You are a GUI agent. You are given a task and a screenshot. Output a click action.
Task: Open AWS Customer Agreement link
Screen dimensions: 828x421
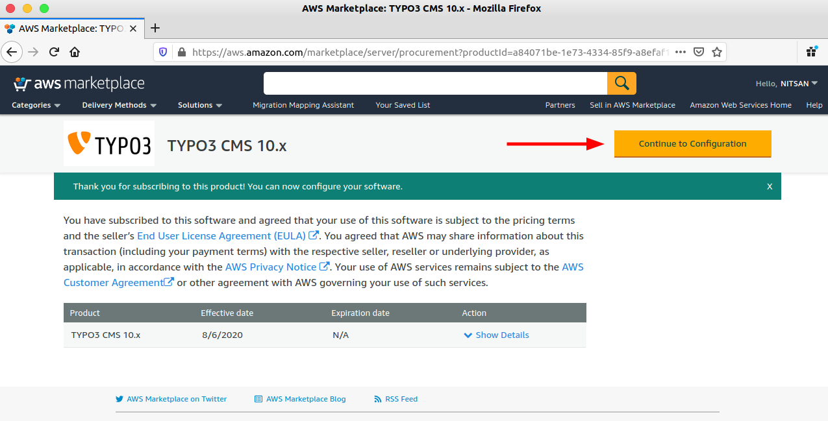118,282
